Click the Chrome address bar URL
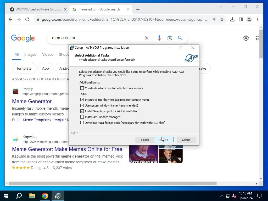 click(x=125, y=19)
